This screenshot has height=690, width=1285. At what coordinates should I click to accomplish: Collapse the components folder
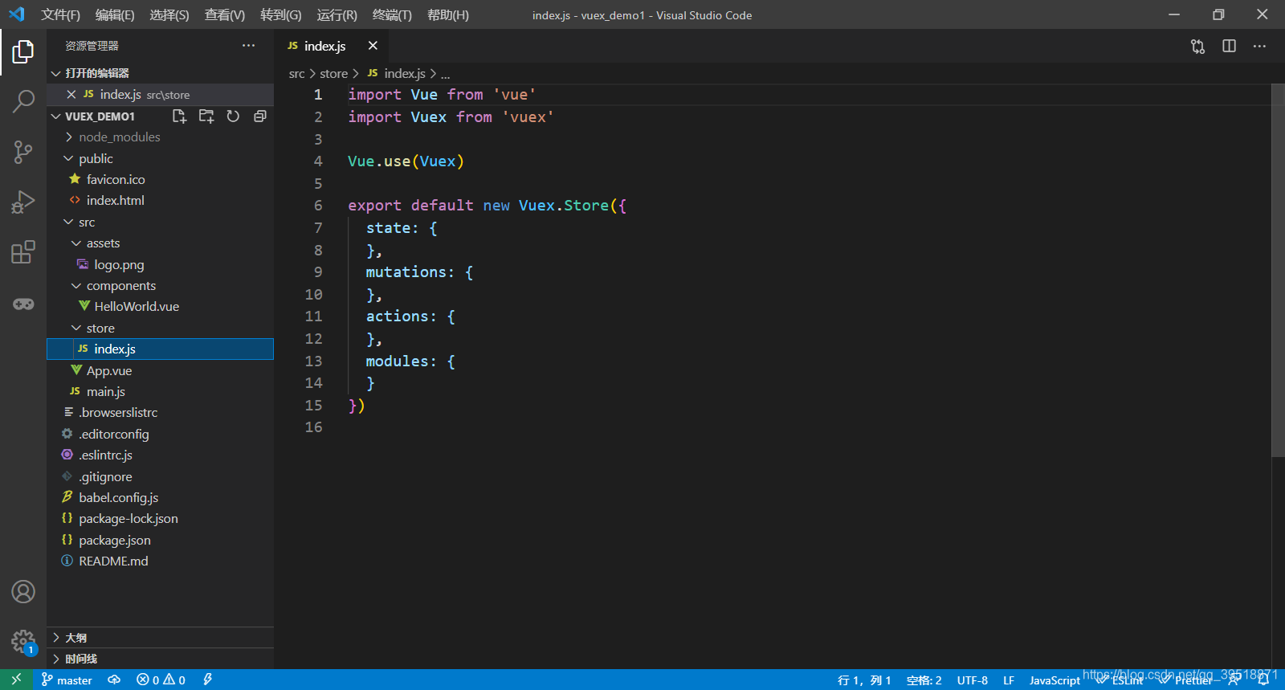point(160,285)
